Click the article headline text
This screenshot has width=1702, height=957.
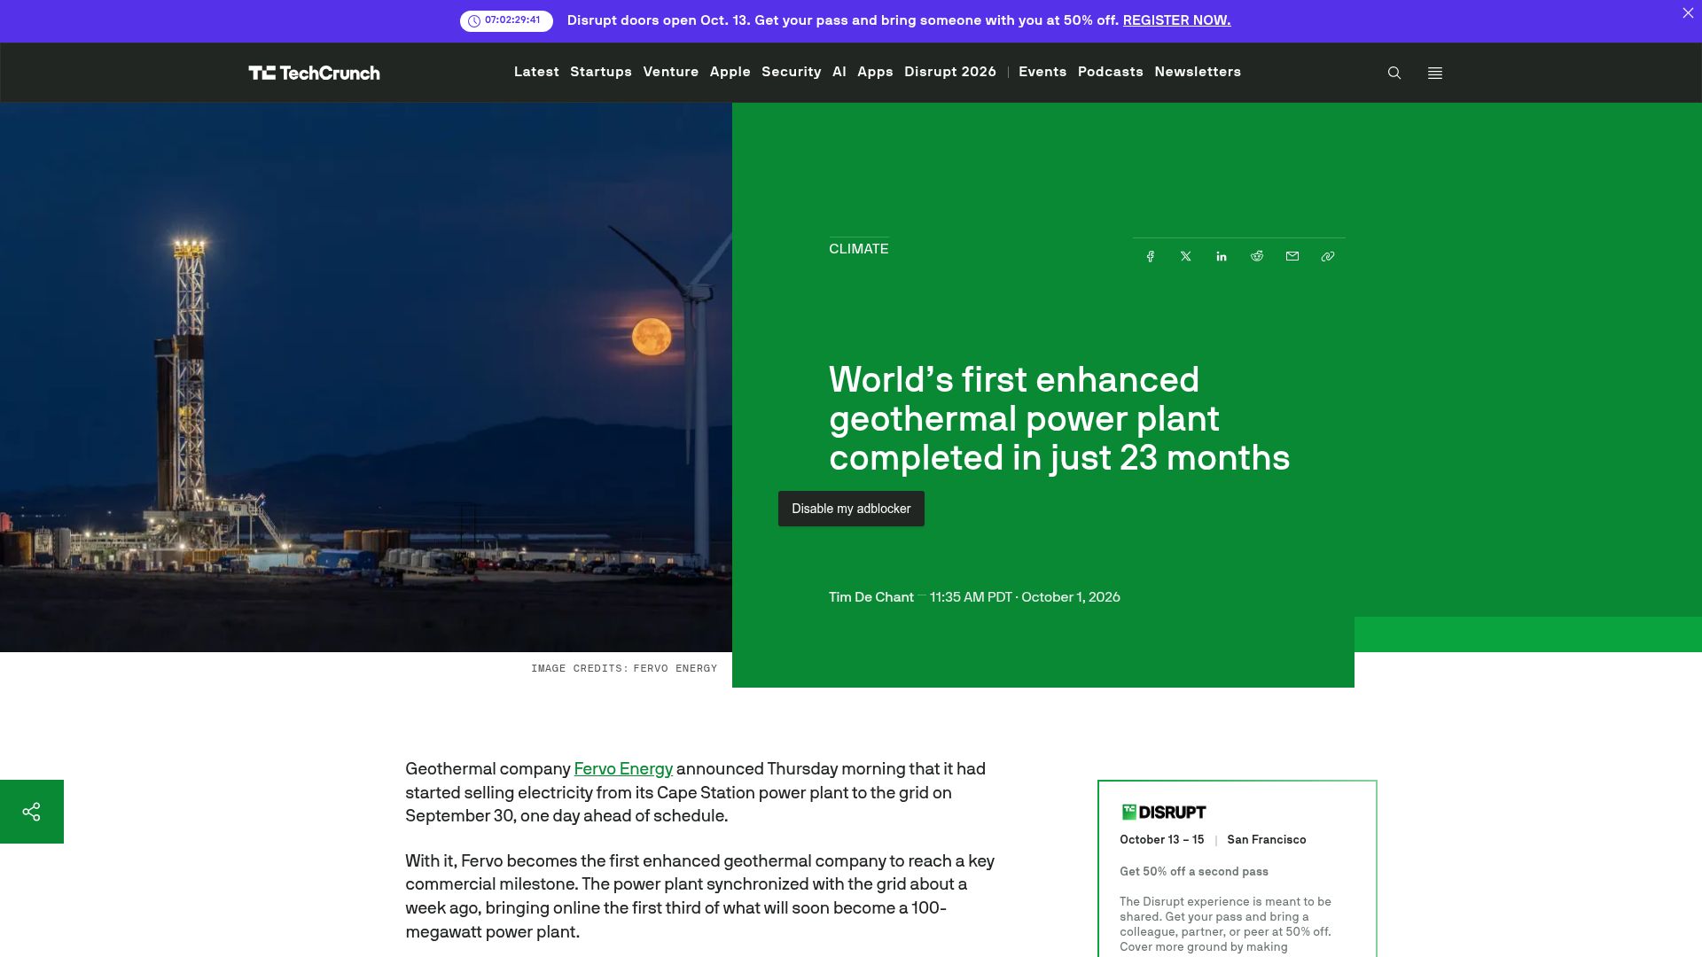coord(1059,418)
